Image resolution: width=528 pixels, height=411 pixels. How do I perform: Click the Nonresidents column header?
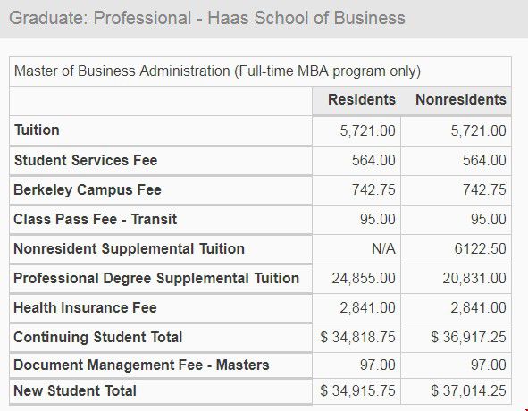[x=461, y=100]
